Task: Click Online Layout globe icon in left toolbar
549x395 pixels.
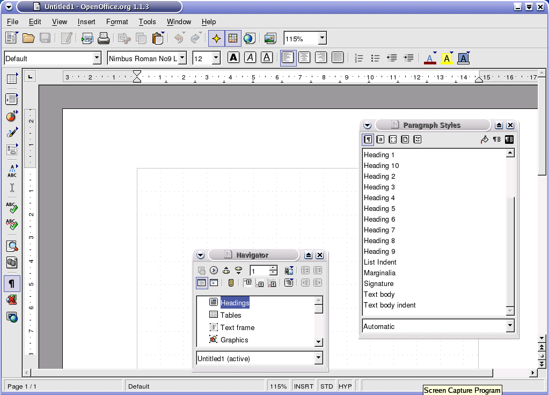Action: (12, 317)
